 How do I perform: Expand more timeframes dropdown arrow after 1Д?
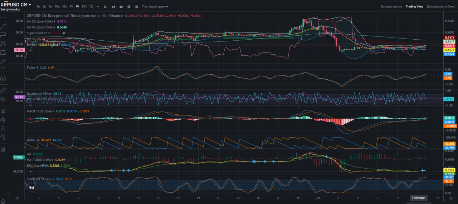click(x=97, y=7)
